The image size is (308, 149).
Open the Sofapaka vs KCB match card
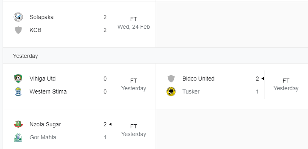(79, 25)
